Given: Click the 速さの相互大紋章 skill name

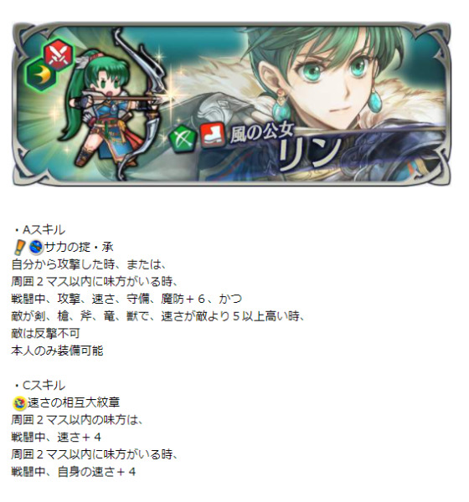Looking at the screenshot, I should 74,402.
